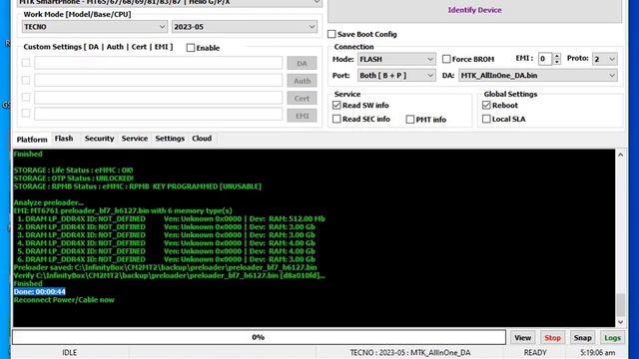Open the MTK_AllInOne_DA.bin DA dropdown
Screen dimensions: 639x359
538,76
